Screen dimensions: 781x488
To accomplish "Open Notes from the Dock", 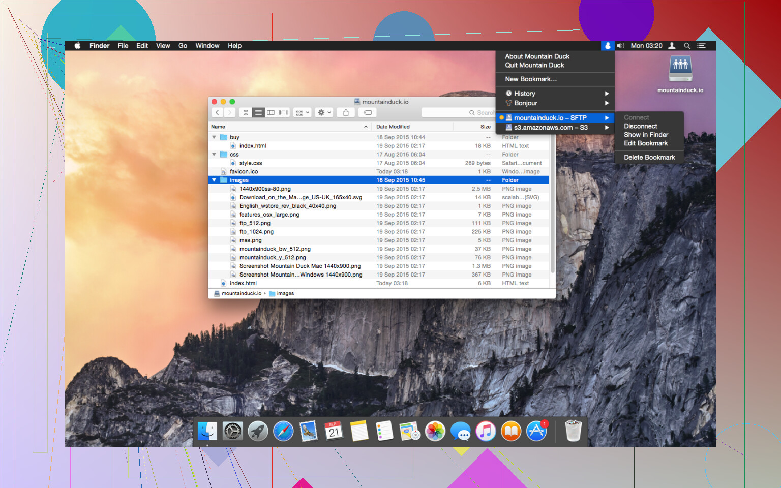I will click(359, 432).
